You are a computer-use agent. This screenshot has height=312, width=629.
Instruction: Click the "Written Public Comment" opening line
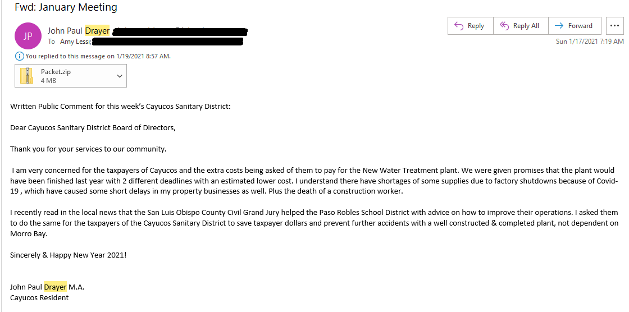tap(120, 106)
